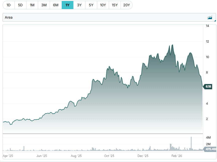Image resolution: width=217 pixels, height=162 pixels.
Task: Click the area chart icon
Action: click(x=210, y=17)
